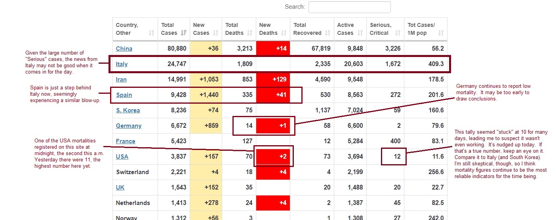
Task: Open the Spain country link
Action: pyautogui.click(x=124, y=95)
